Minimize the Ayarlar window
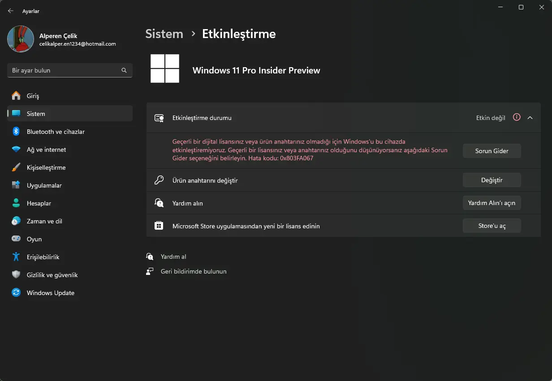This screenshot has height=381, width=552. click(x=500, y=7)
